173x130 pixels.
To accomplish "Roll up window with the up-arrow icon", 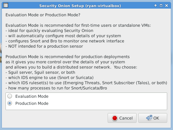I will pos(156,6).
